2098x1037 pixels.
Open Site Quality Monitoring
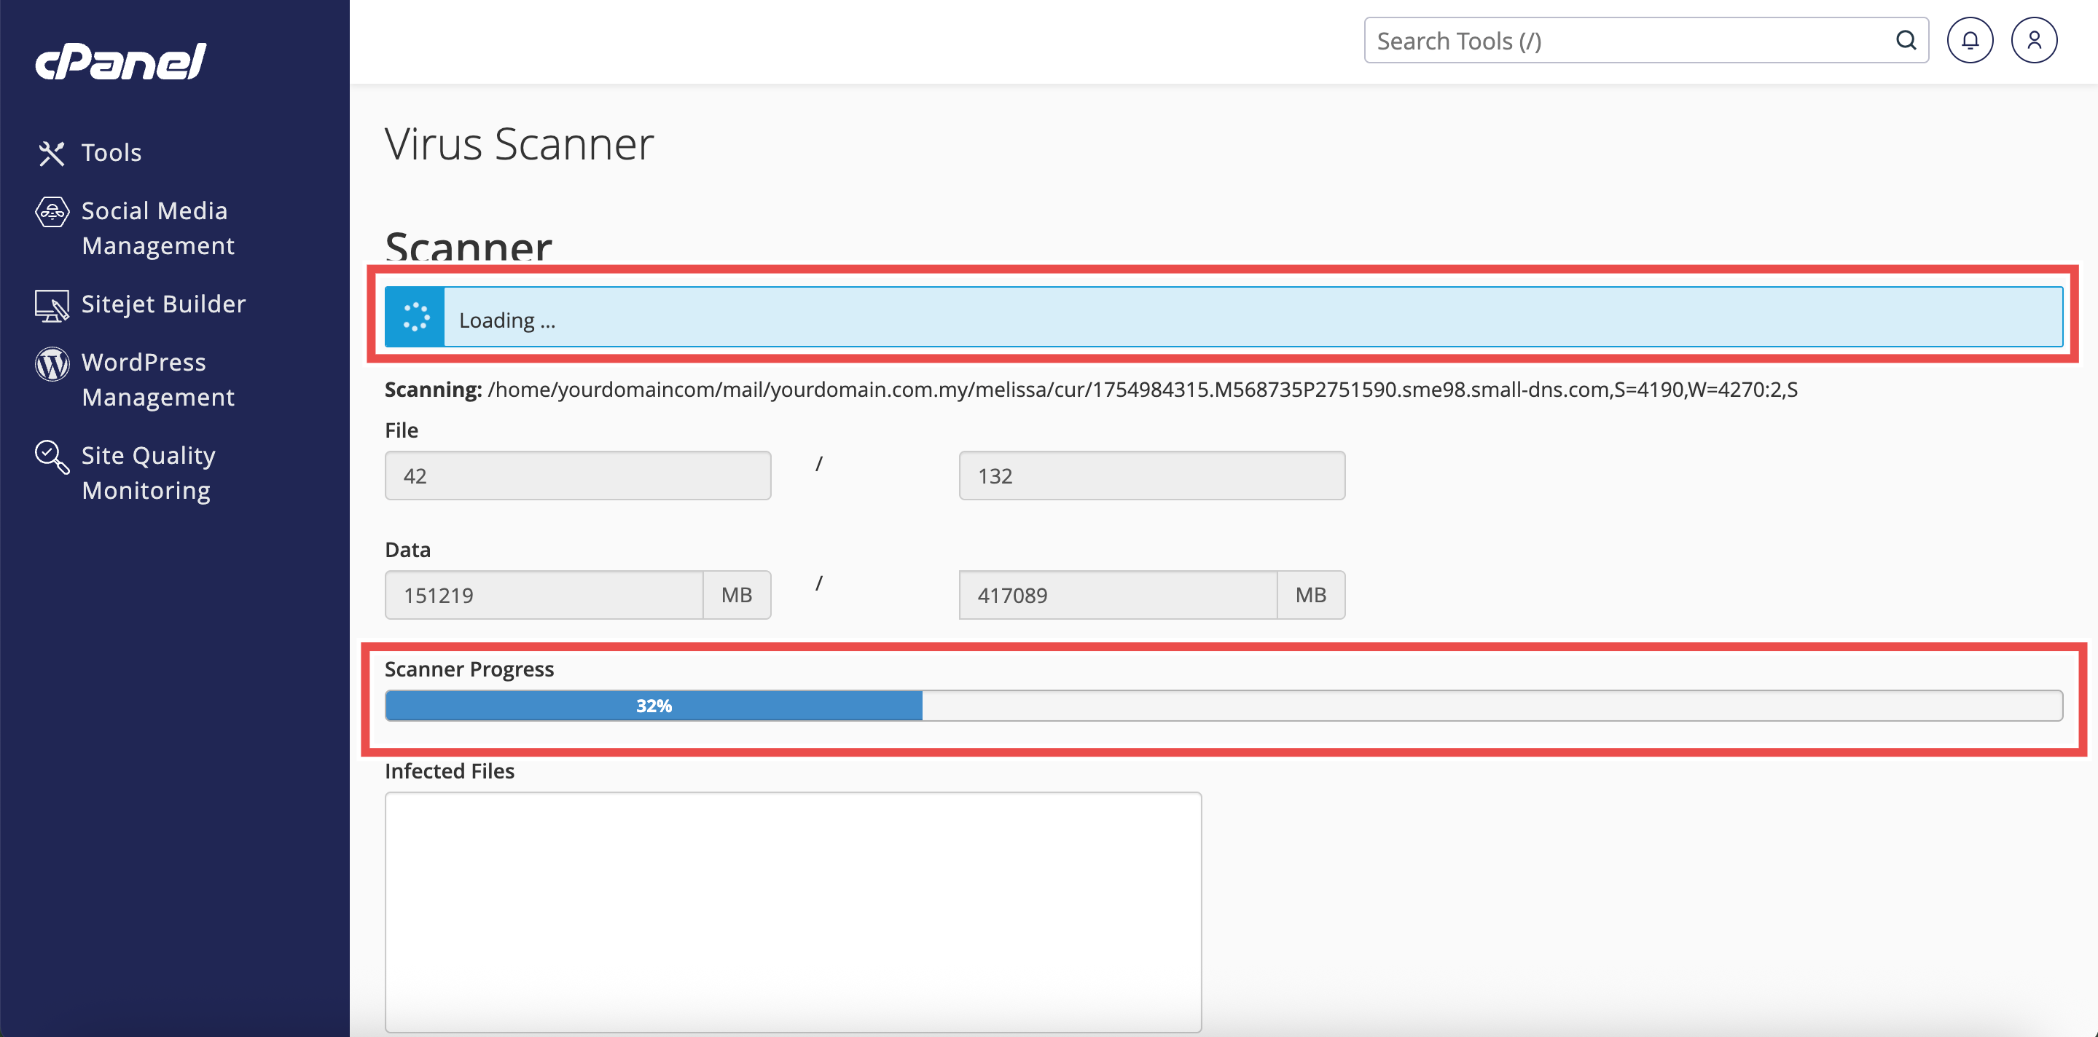coord(148,472)
